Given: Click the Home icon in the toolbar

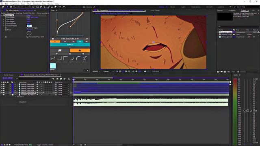Looking at the screenshot, I should coord(3,7).
